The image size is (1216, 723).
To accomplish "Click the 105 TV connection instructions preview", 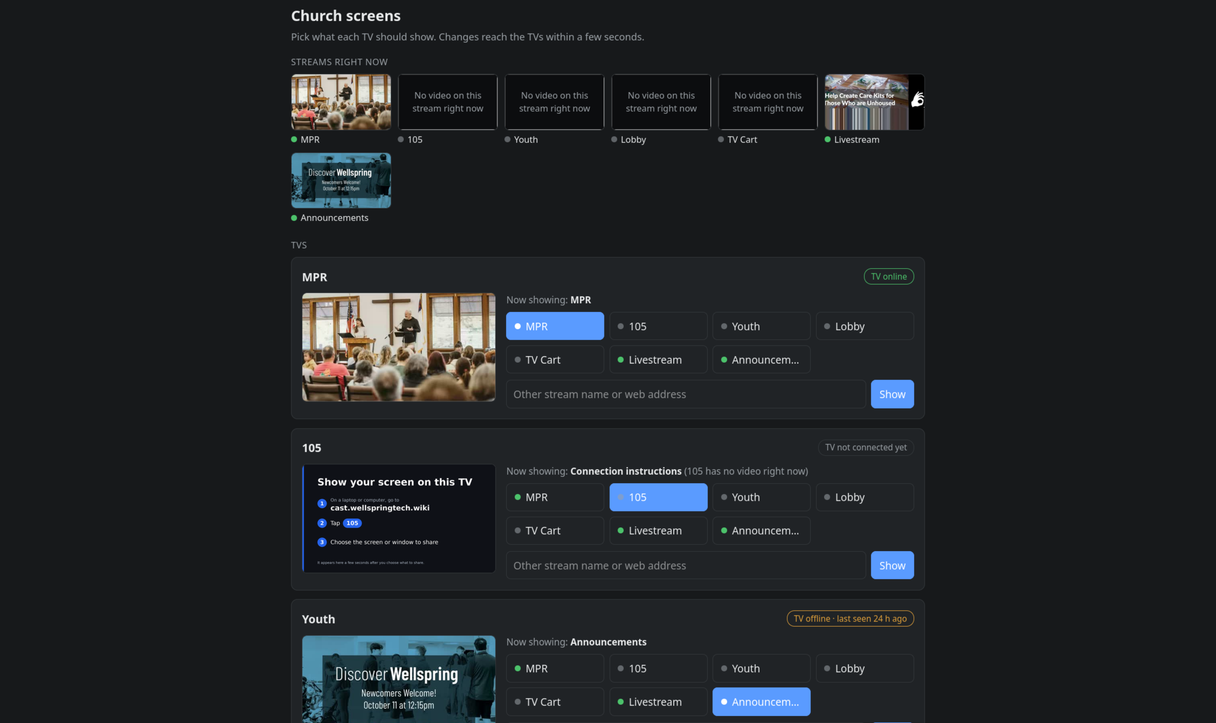I will pos(398,518).
